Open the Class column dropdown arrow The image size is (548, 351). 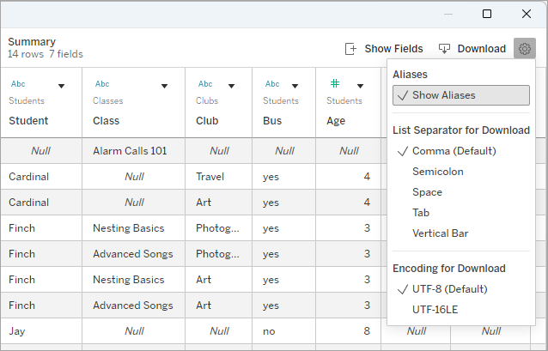[164, 86]
